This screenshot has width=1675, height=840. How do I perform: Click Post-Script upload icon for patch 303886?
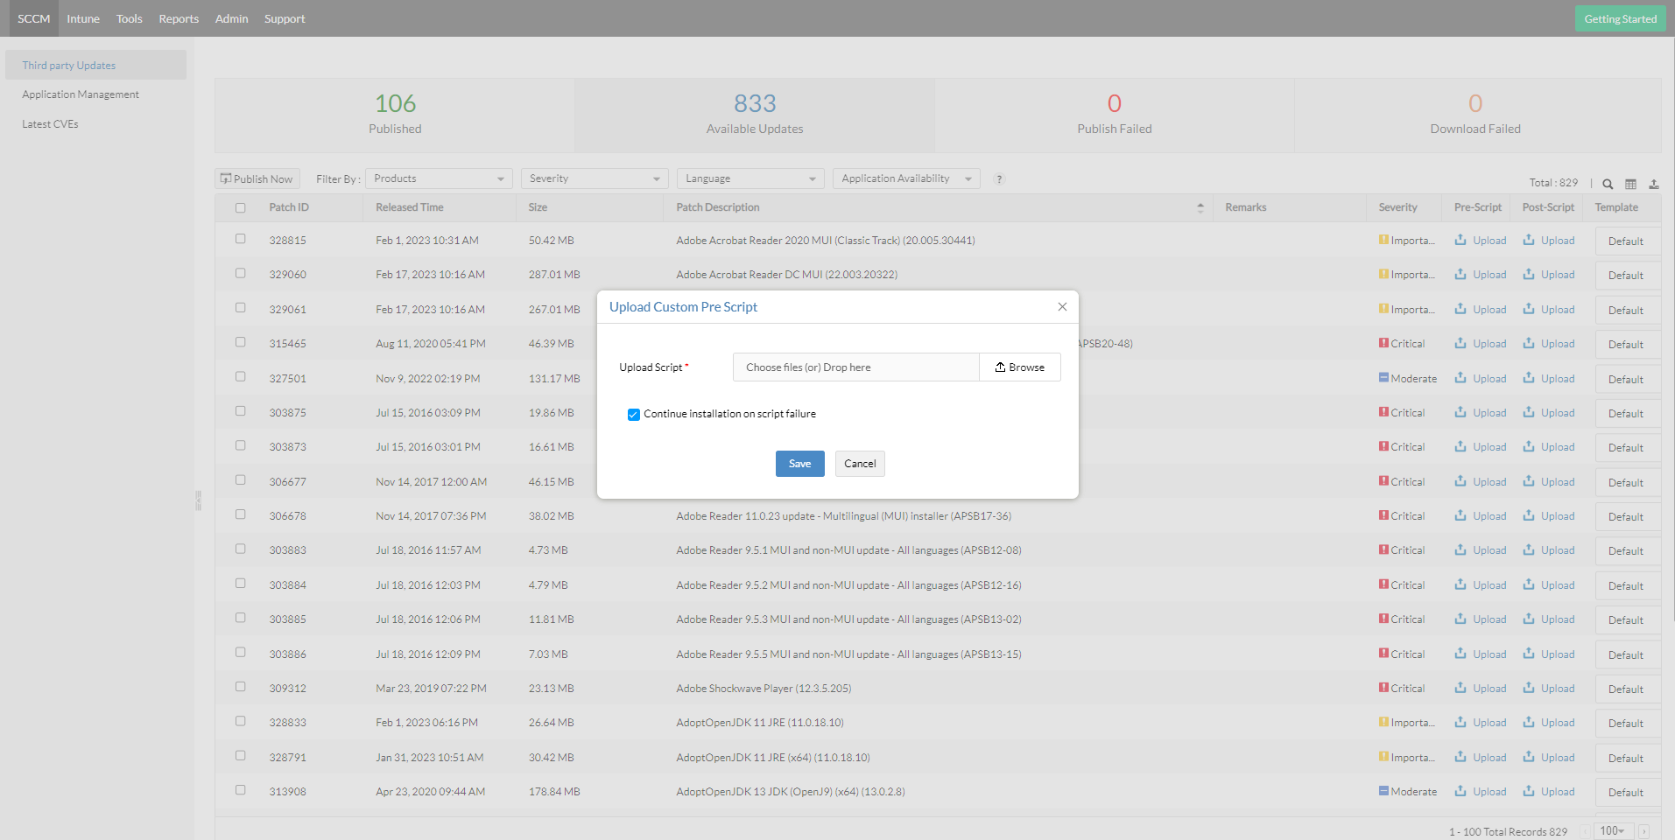[1529, 654]
